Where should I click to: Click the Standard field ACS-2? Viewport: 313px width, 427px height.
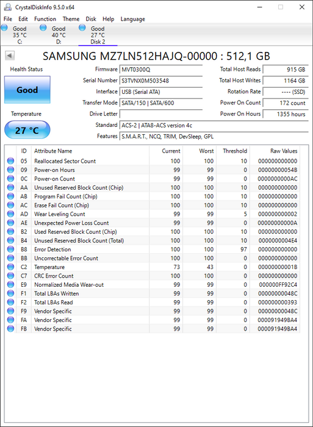coord(214,125)
